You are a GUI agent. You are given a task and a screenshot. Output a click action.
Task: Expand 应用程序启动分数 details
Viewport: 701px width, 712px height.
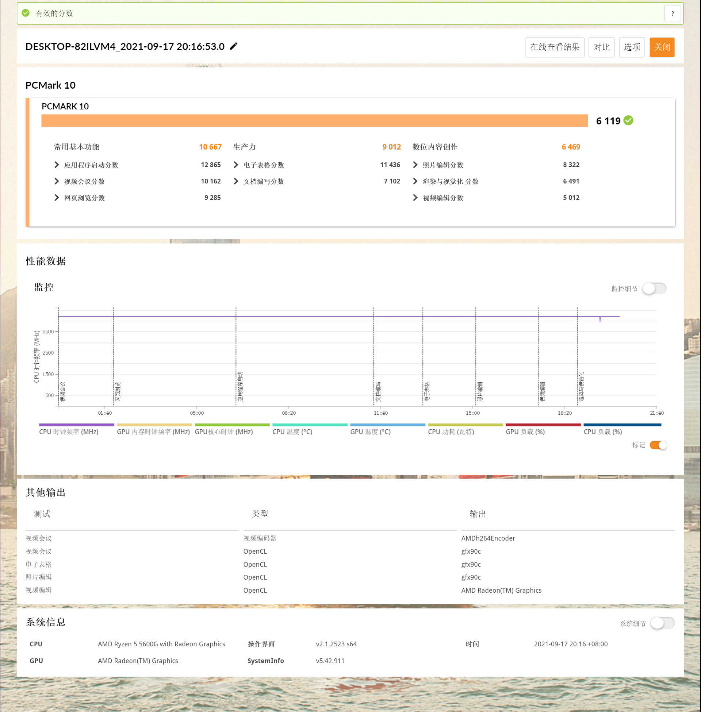coord(56,165)
